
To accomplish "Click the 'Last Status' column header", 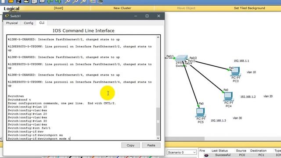I will 220,151.
